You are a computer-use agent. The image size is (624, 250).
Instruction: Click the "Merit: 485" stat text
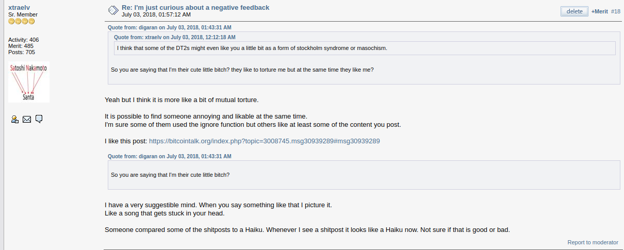coord(21,46)
